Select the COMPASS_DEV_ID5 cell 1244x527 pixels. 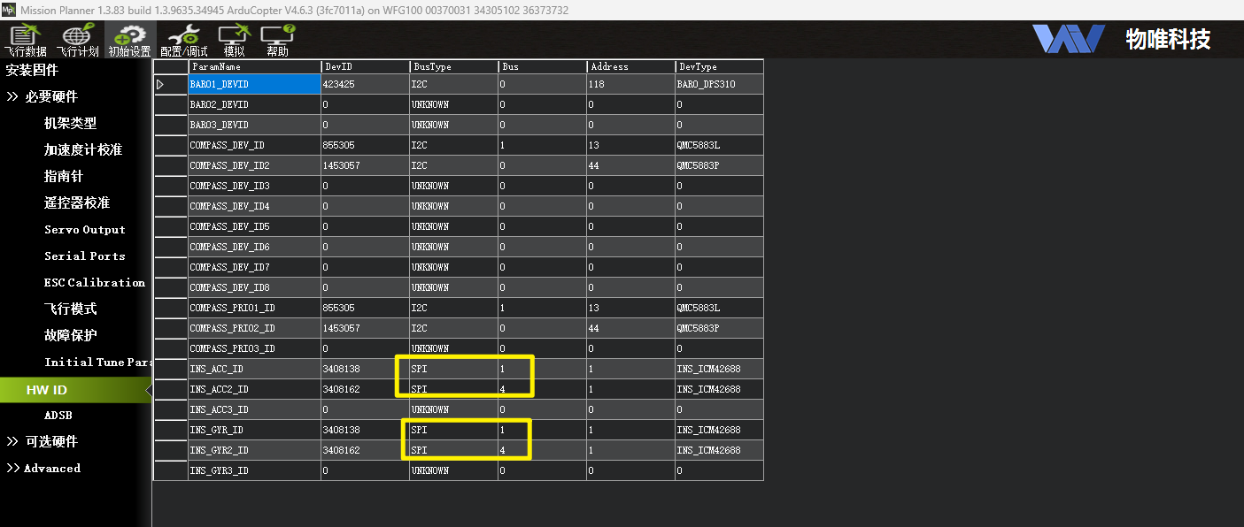click(254, 226)
